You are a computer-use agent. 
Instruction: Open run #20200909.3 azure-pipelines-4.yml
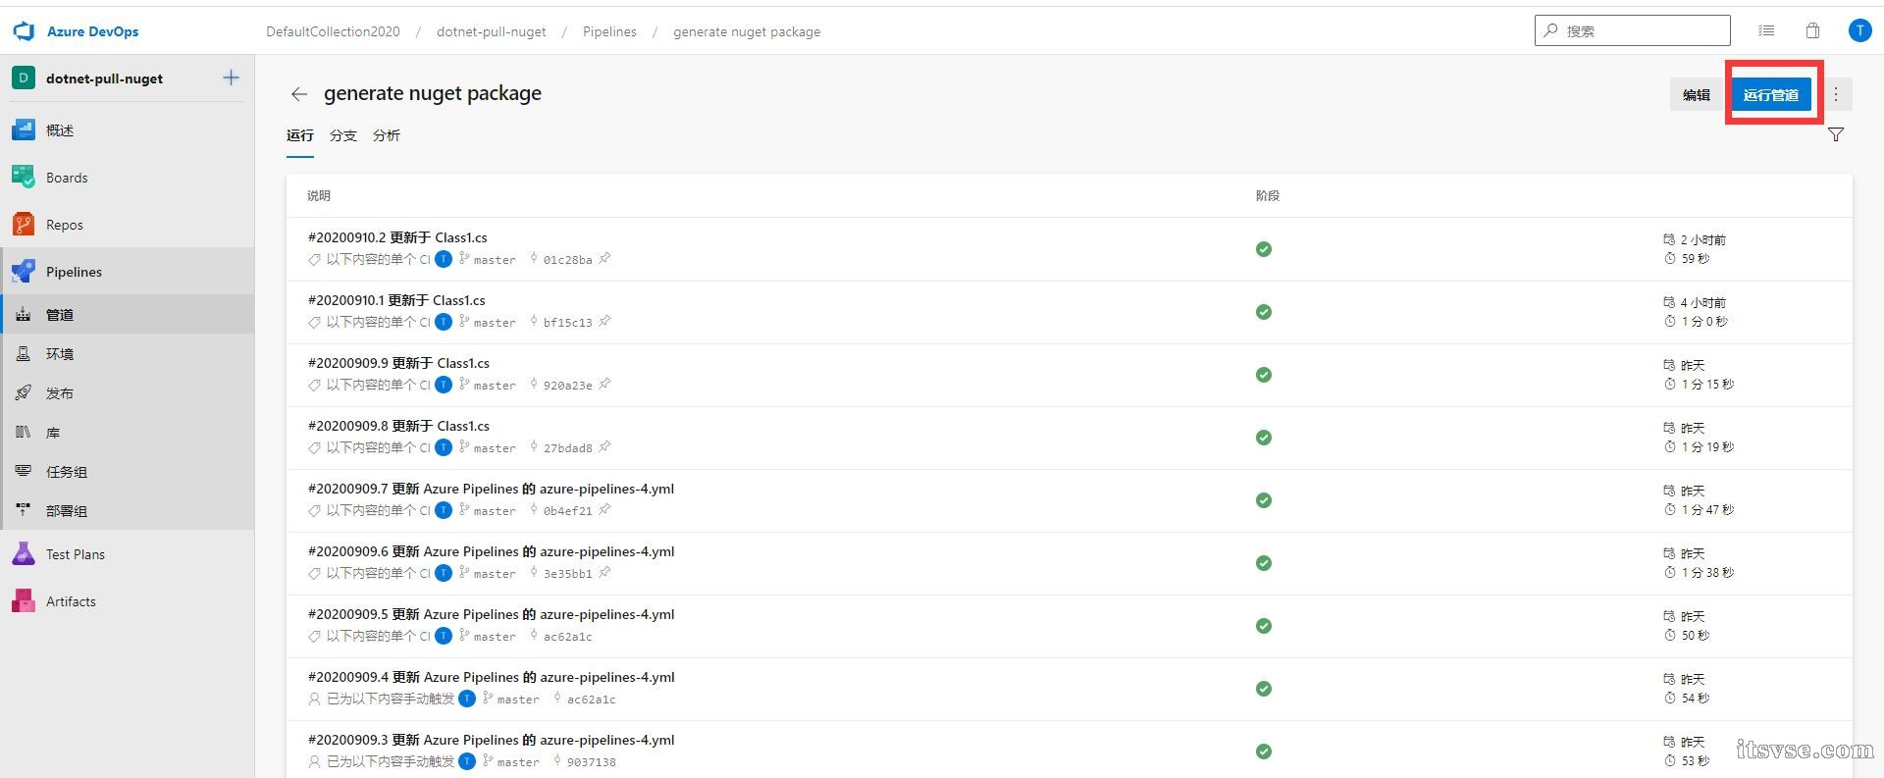coord(491,740)
